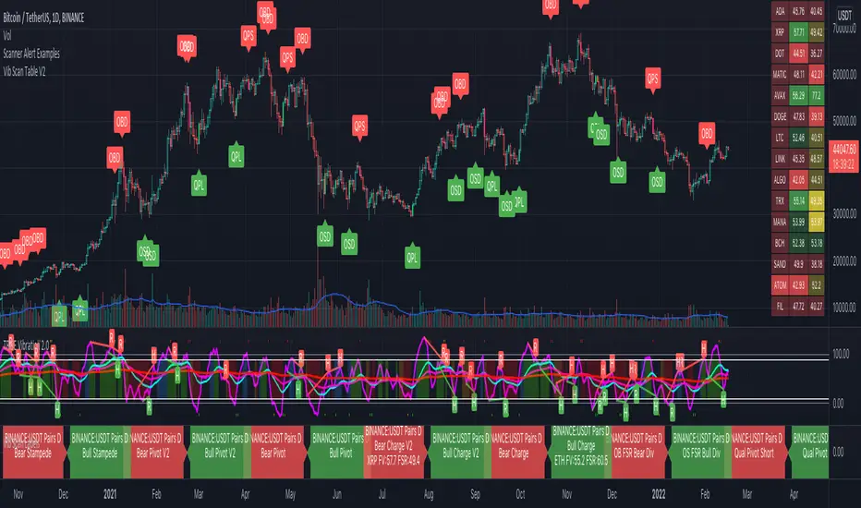Click the QPS marker above June 2021 candles
Image resolution: width=861 pixels, height=508 pixels.
[x=359, y=127]
